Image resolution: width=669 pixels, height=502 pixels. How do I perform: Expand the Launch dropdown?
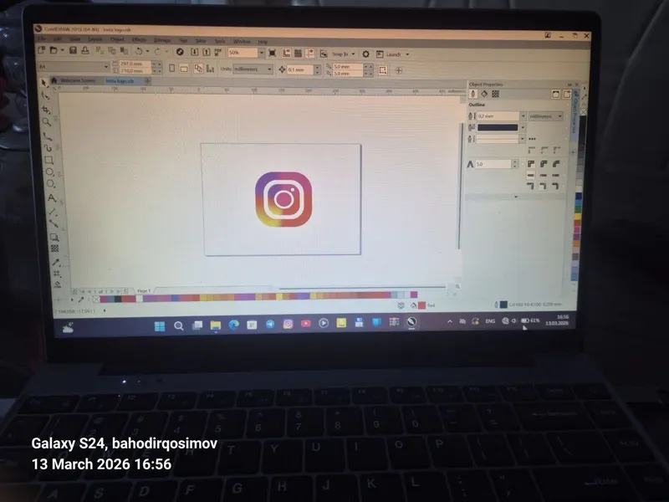(407, 54)
